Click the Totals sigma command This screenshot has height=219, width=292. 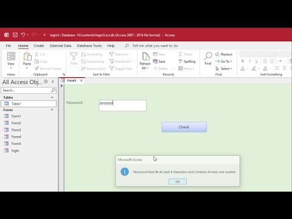pos(186,54)
